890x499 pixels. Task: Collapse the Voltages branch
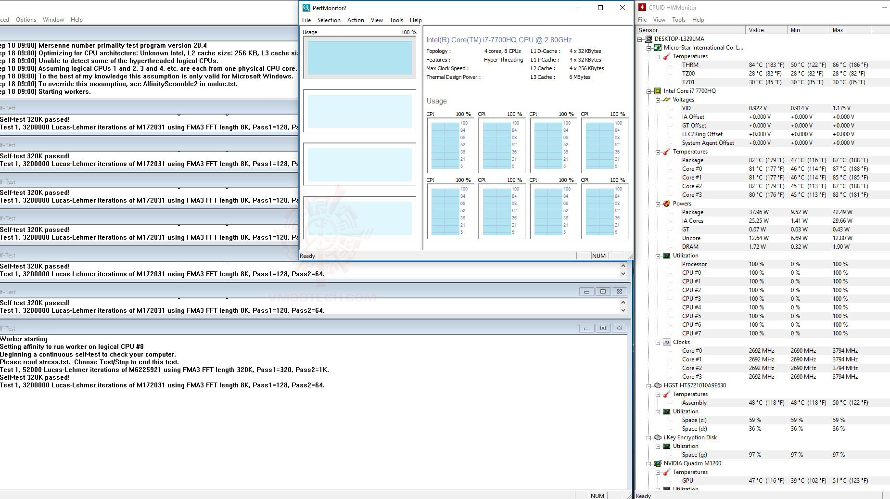658,100
